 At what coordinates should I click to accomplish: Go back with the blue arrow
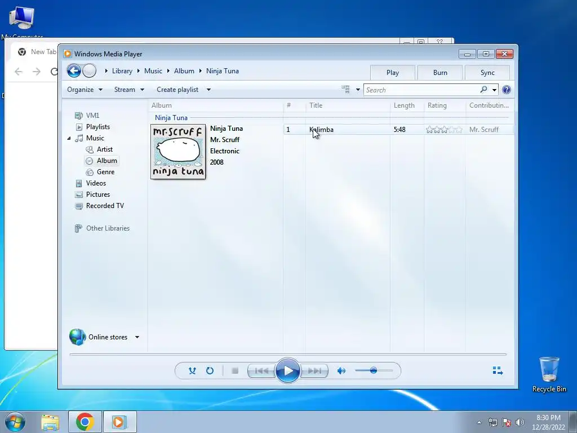(74, 70)
